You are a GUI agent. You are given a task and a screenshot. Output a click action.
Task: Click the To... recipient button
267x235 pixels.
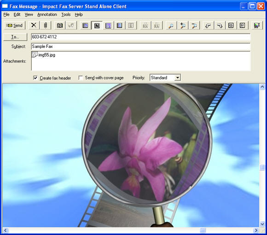coord(15,37)
